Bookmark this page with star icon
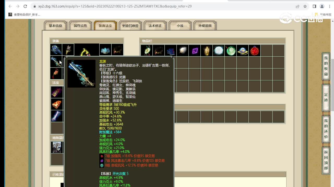Image resolution: width=334 pixels, height=187 pixels. (x=305, y=6)
